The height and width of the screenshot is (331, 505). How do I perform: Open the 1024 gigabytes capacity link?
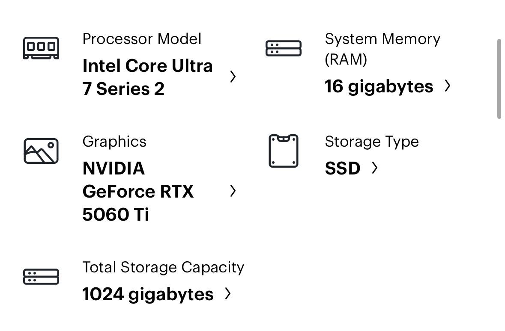[x=148, y=294]
